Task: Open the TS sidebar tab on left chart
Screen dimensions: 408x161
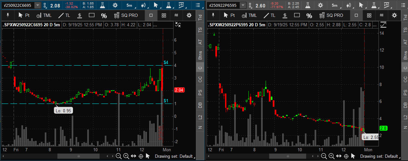Action: coord(200,30)
